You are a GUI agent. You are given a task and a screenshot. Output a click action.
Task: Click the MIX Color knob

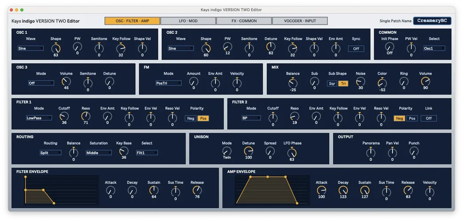(382, 83)
